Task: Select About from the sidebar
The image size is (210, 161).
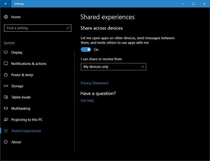Action: coord(16,142)
